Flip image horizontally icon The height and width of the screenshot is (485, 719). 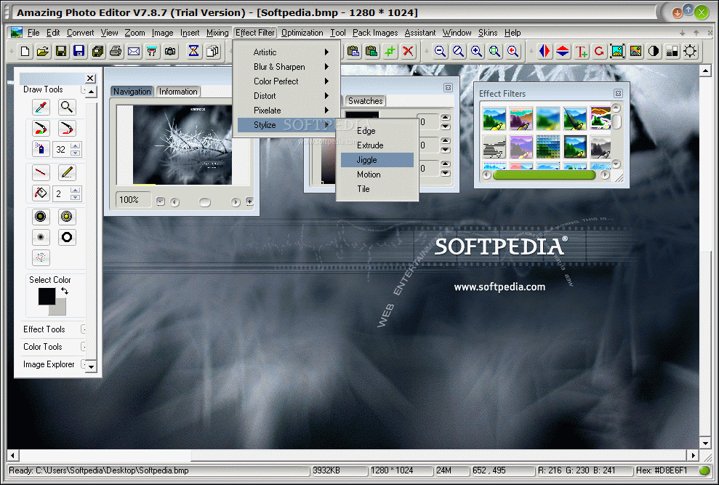(x=545, y=52)
